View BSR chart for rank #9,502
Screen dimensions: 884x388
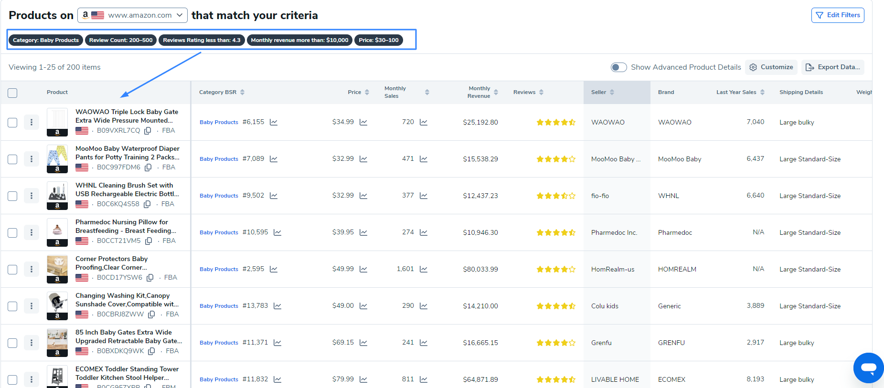[x=274, y=196]
